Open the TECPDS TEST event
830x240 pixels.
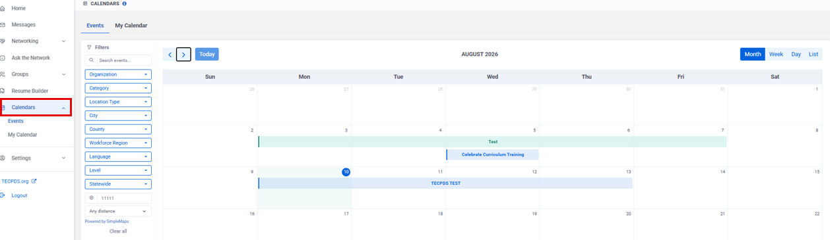point(445,183)
